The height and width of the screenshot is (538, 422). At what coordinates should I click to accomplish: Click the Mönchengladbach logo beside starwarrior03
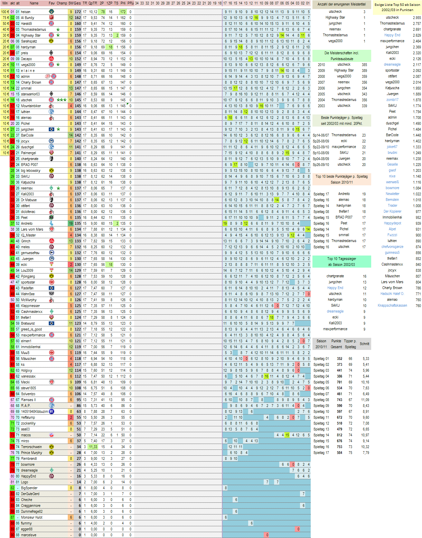point(51,94)
